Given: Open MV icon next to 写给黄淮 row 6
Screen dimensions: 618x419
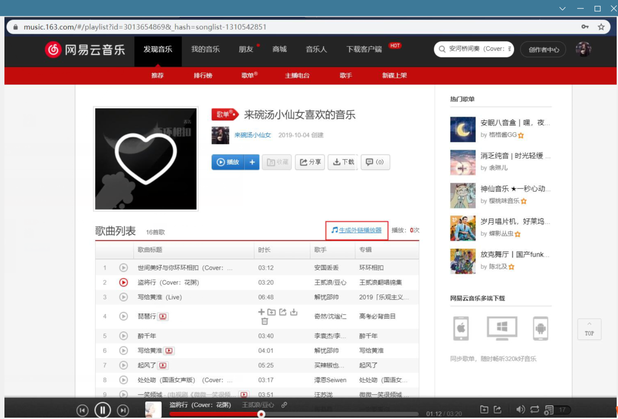Looking at the screenshot, I should [169, 351].
